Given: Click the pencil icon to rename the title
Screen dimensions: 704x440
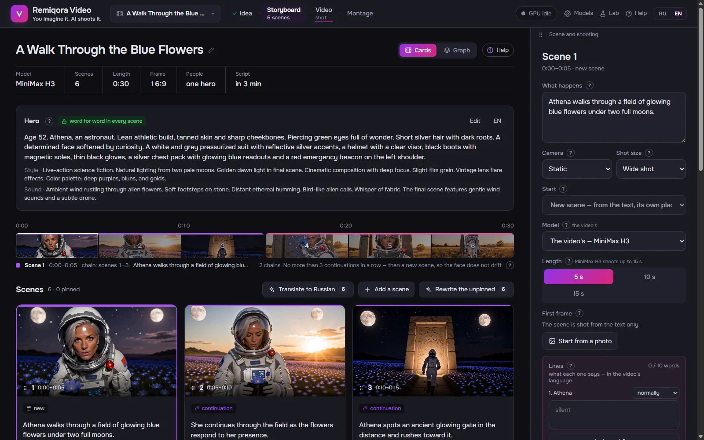Looking at the screenshot, I should (211, 50).
